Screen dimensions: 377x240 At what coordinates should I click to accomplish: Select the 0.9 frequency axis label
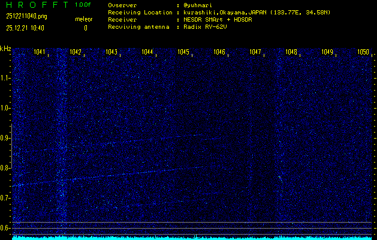[5, 138]
